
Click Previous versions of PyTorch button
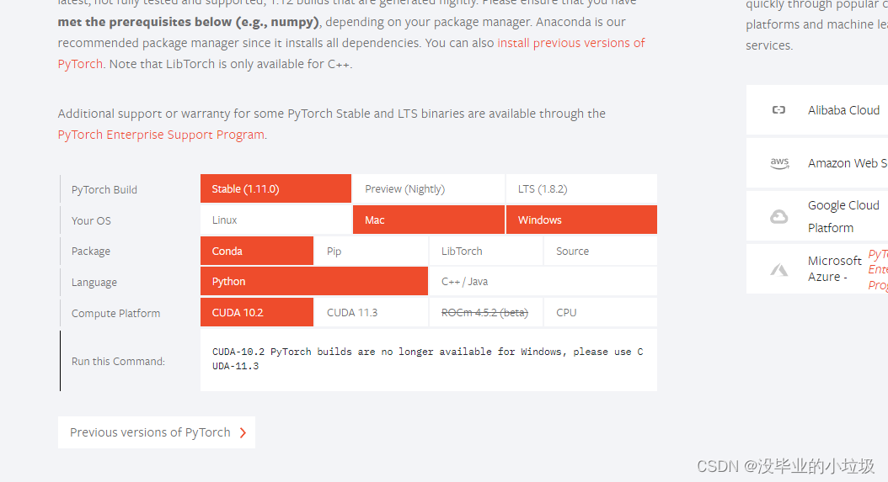[x=157, y=432]
